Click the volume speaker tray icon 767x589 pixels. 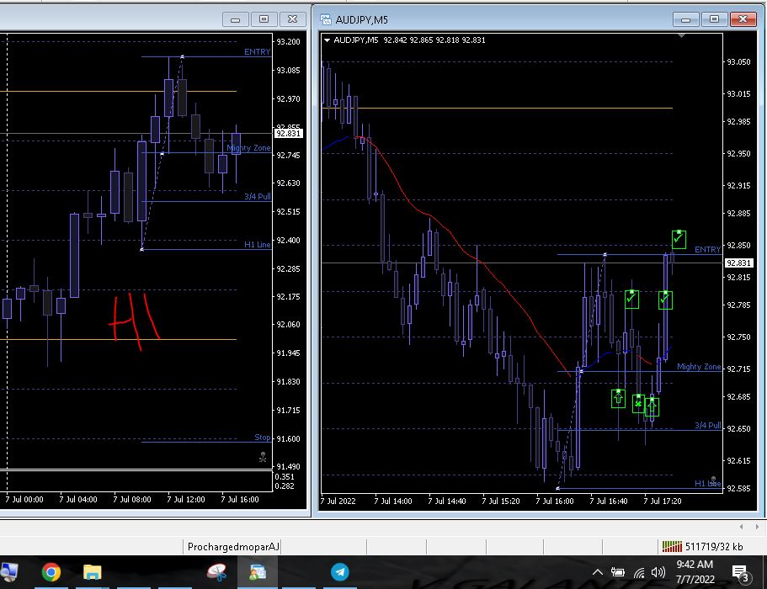659,573
